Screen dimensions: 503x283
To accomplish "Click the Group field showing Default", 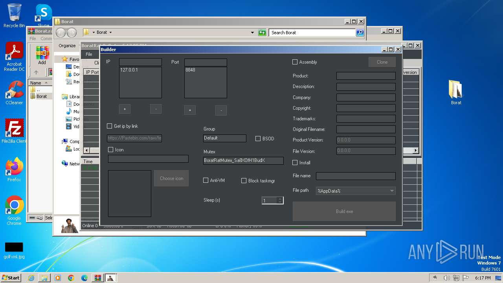I will click(x=225, y=138).
